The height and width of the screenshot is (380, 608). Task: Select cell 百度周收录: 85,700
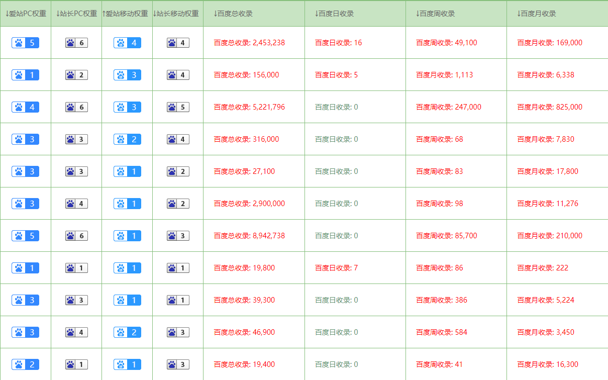tap(447, 236)
